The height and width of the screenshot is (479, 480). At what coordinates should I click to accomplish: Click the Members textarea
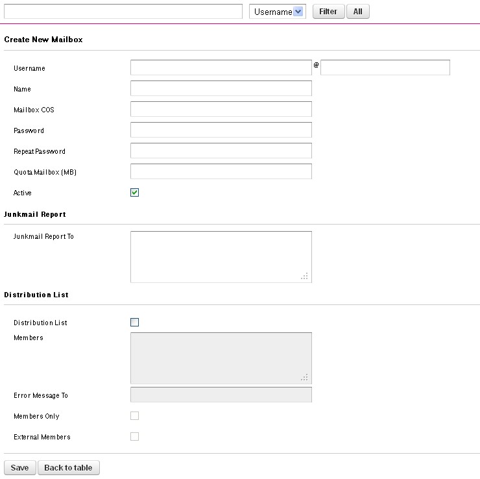221,358
